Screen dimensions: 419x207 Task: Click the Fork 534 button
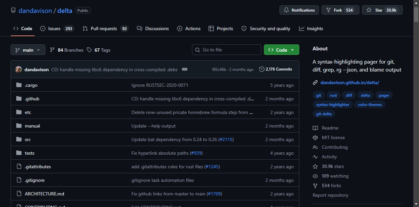[340, 10]
